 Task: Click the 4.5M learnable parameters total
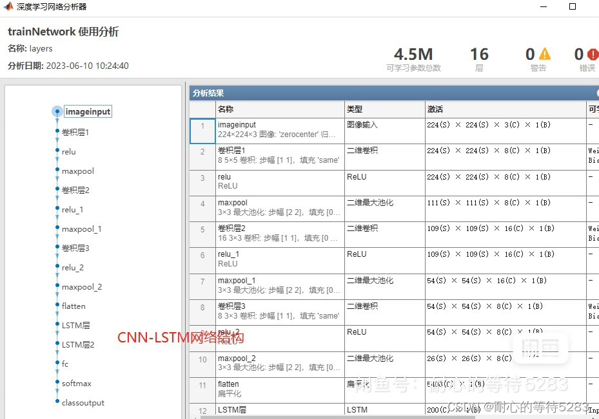413,55
